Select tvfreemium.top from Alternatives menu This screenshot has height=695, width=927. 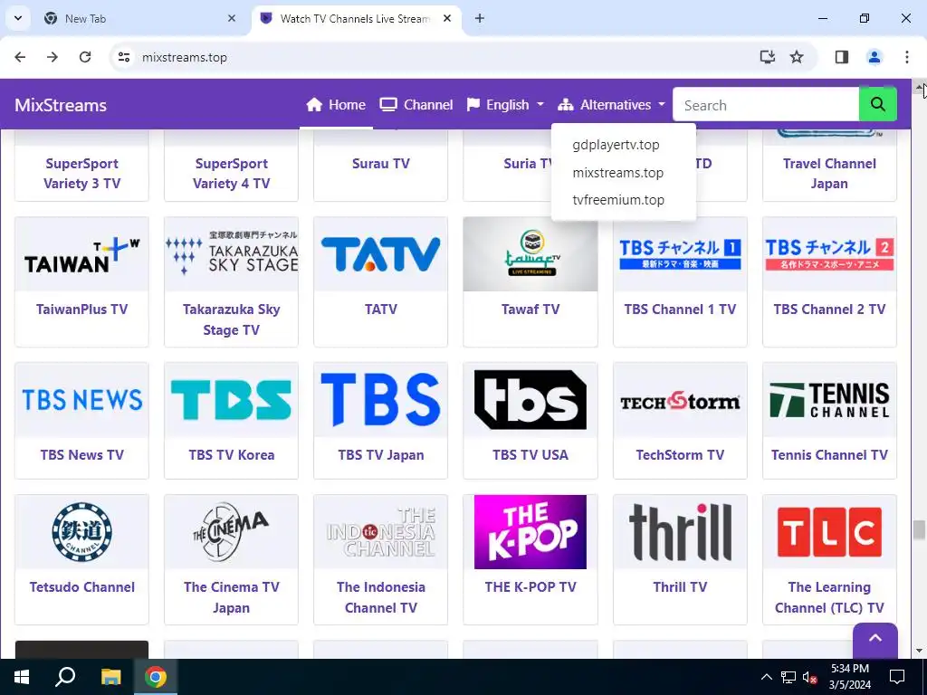pyautogui.click(x=618, y=200)
